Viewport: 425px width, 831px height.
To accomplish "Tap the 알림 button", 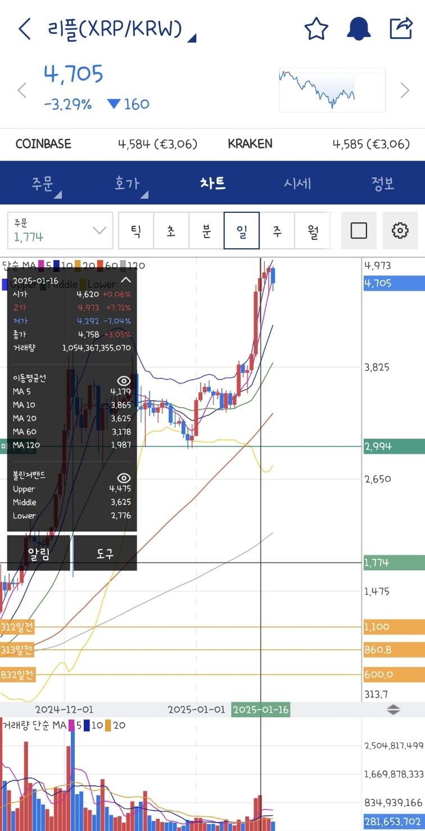I will [39, 553].
